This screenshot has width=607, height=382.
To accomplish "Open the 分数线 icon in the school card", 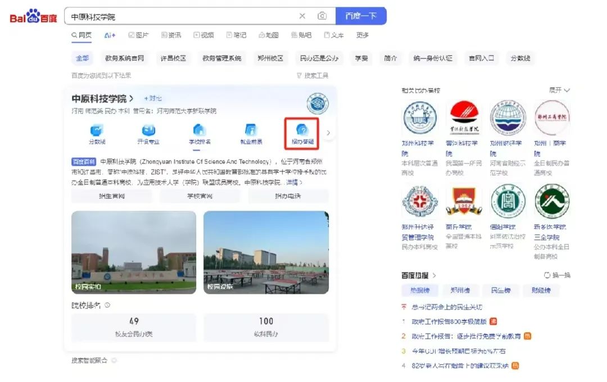I will (x=97, y=134).
